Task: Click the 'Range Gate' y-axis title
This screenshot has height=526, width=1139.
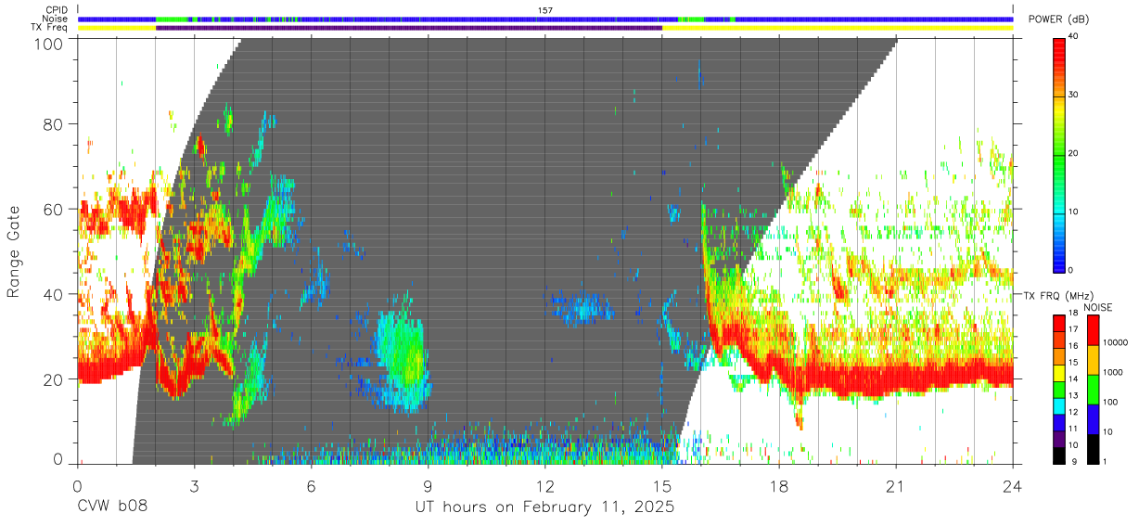Action: point(14,252)
